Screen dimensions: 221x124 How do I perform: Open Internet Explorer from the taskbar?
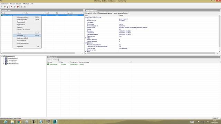6,122
